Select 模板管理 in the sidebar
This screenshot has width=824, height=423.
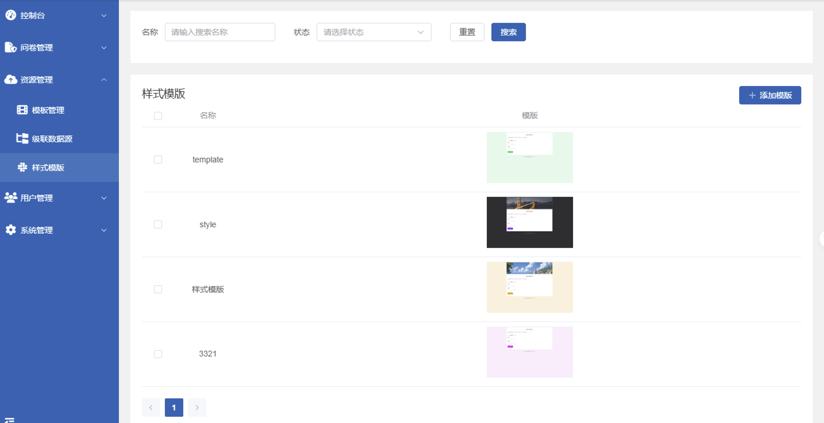pyautogui.click(x=59, y=110)
